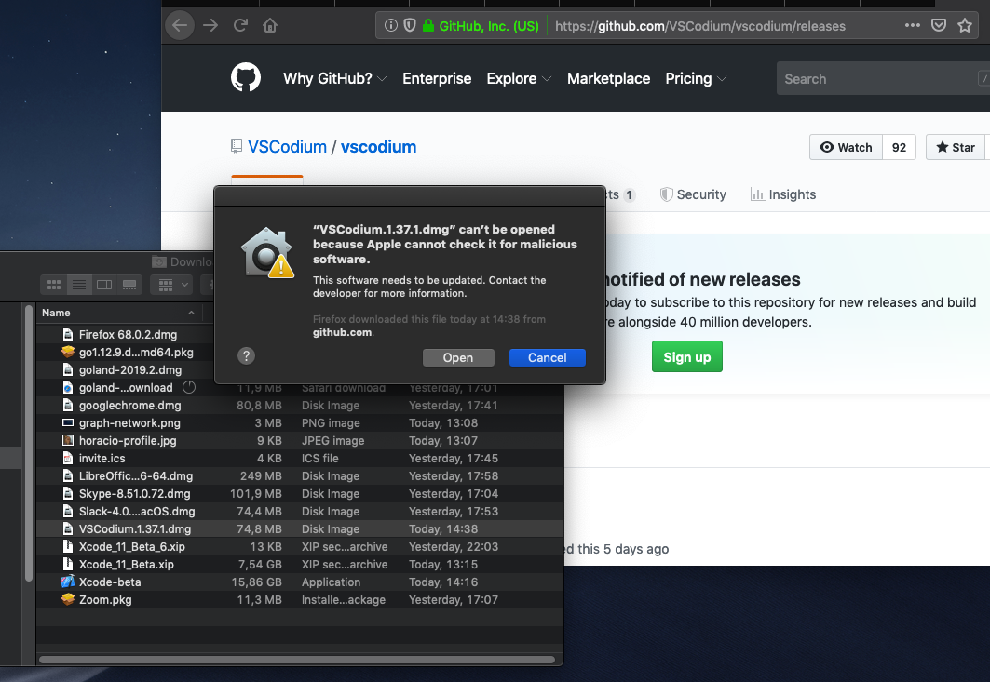The image size is (990, 682).
Task: Open Finder group-by arrangement dropdown
Action: coord(172,285)
